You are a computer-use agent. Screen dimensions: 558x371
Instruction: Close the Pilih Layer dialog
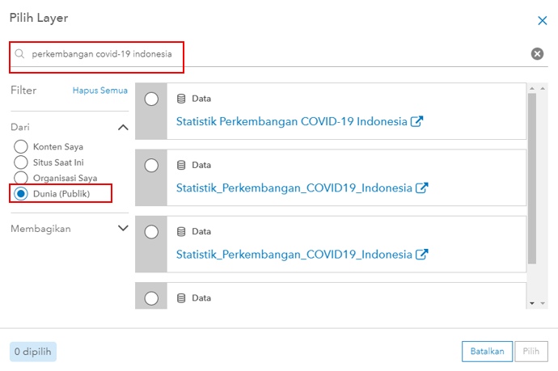tap(542, 22)
